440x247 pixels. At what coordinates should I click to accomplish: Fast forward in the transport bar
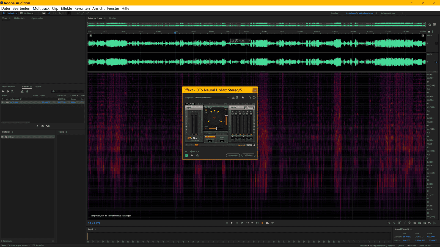[x=252, y=223]
